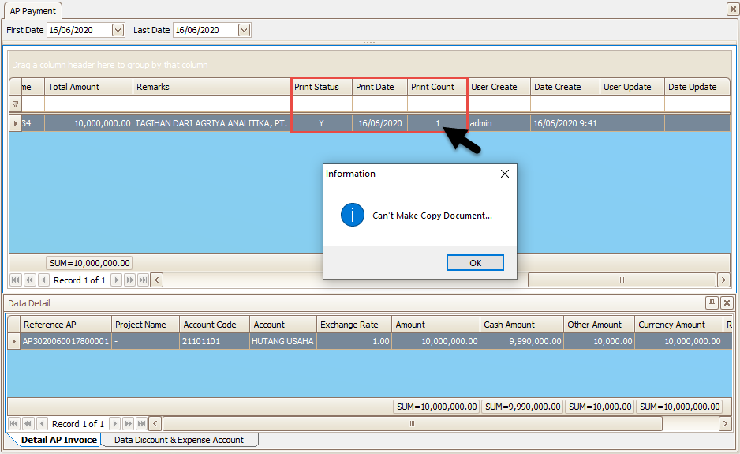Click the splitter dots above the upper grid
This screenshot has height=454, width=740.
click(369, 43)
